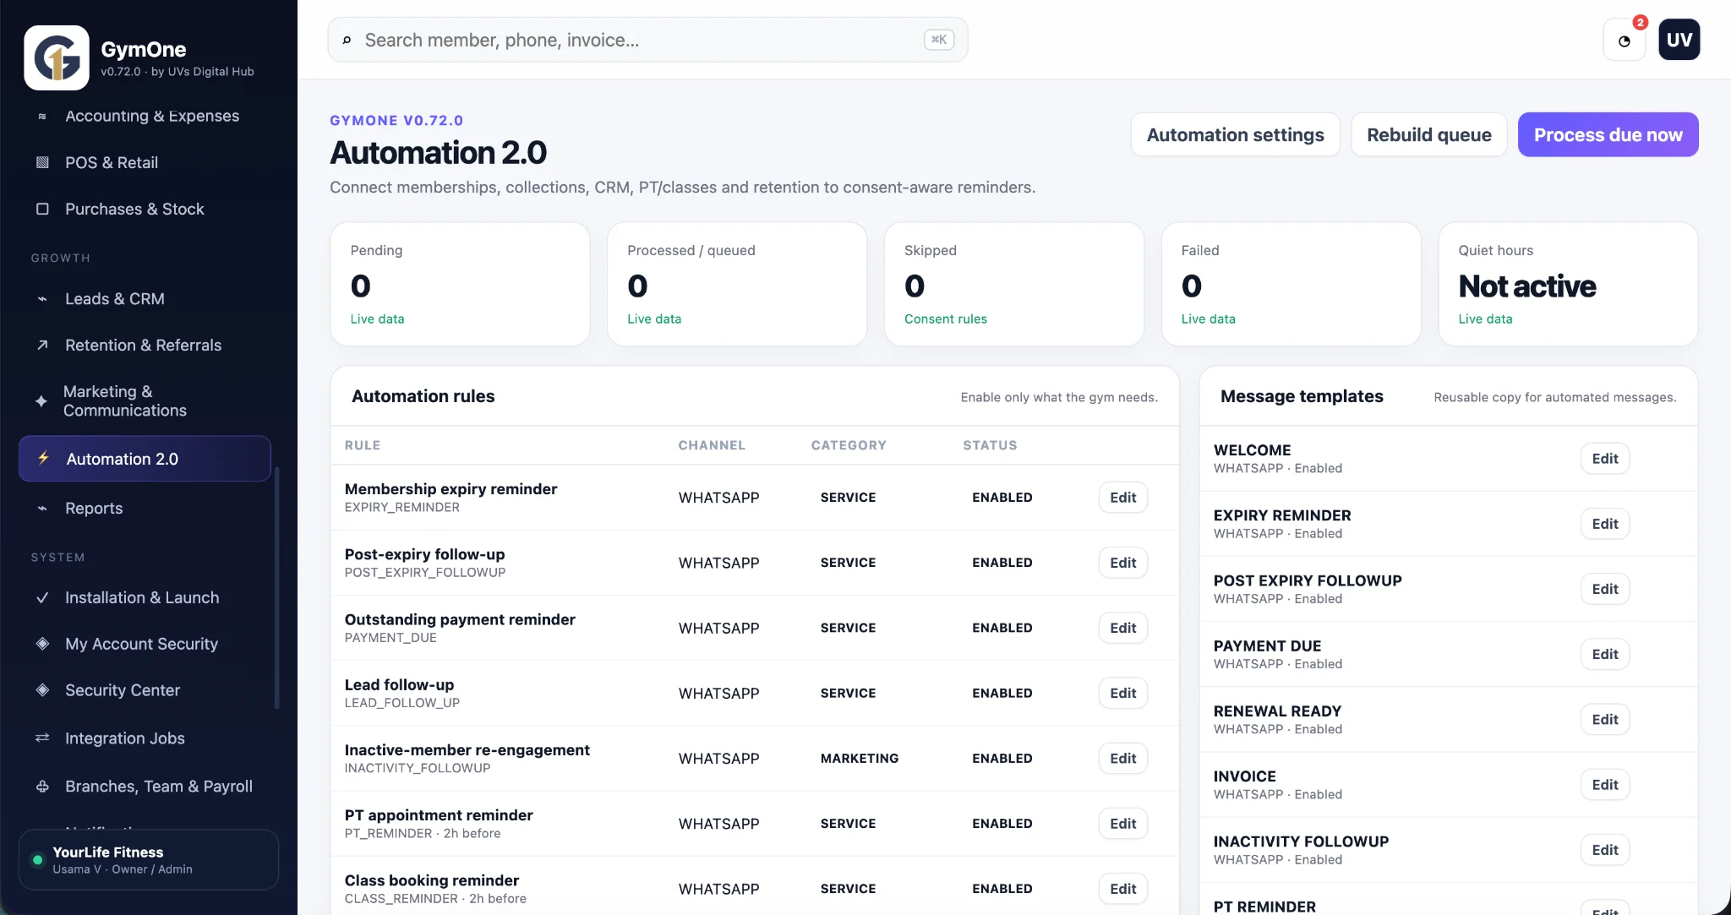This screenshot has height=915, width=1731.
Task: Click the Installation & Launch checkmark icon
Action: pos(42,597)
